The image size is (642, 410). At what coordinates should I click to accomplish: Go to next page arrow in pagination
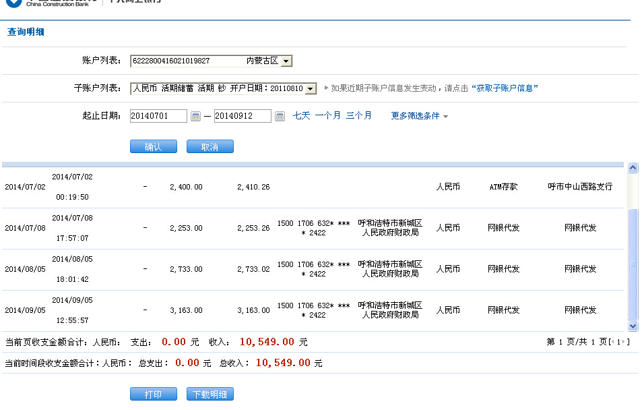click(x=623, y=342)
